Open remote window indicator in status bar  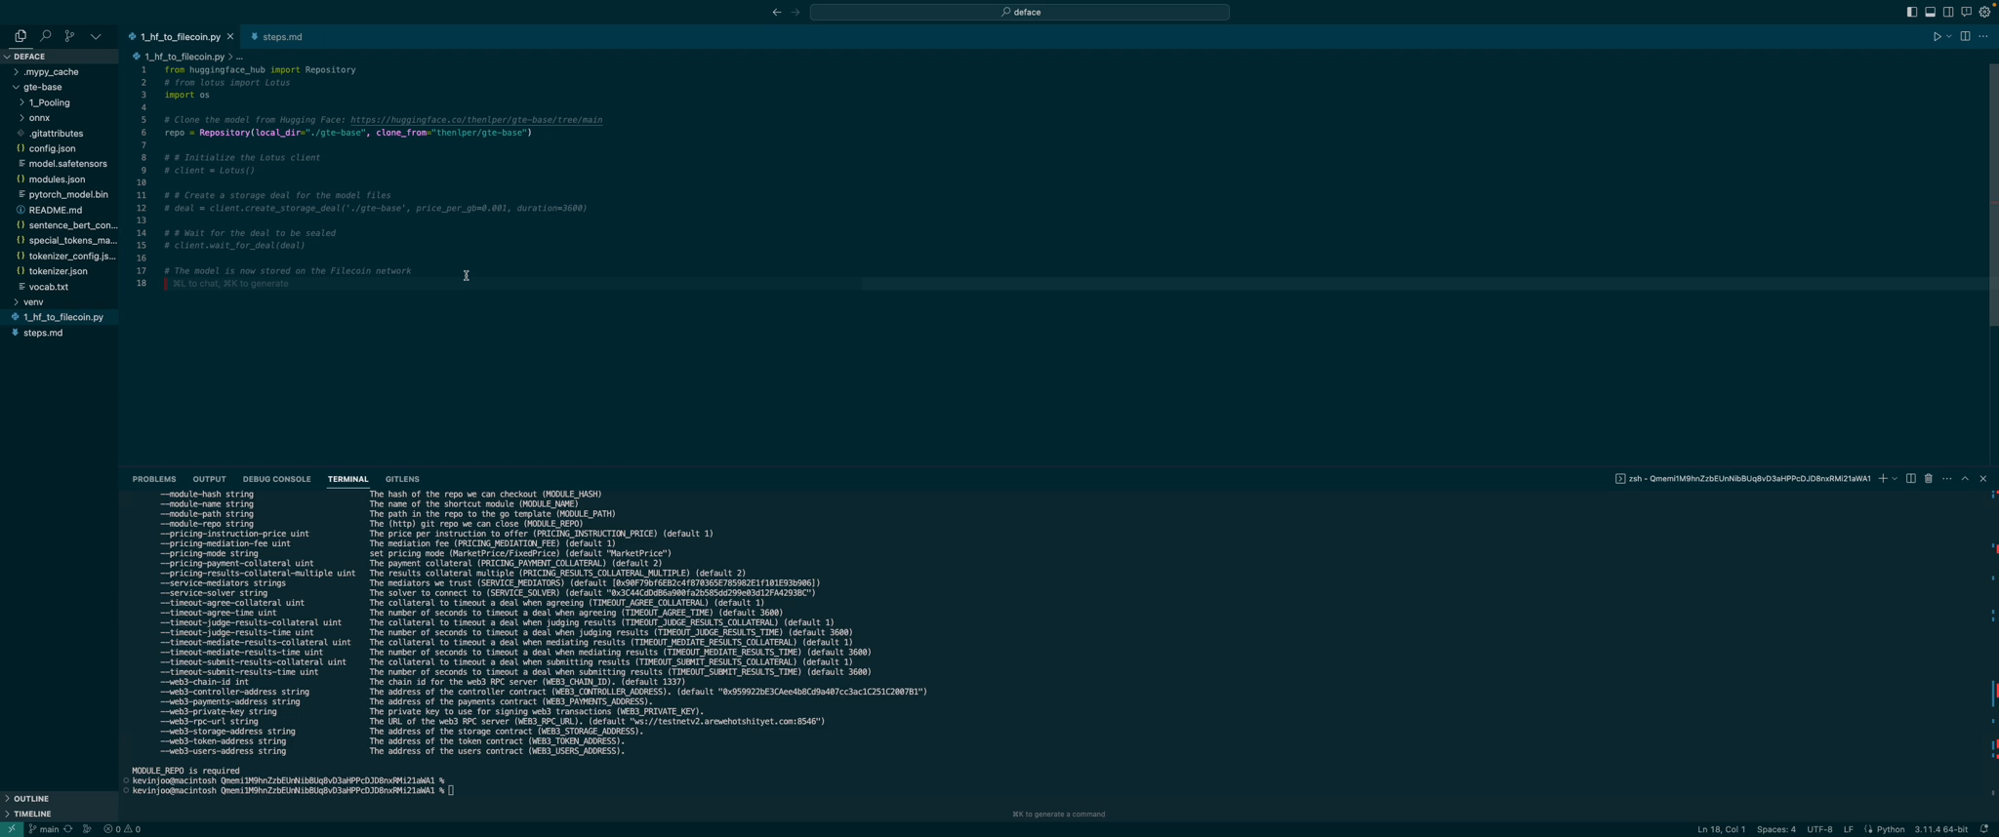coord(11,829)
